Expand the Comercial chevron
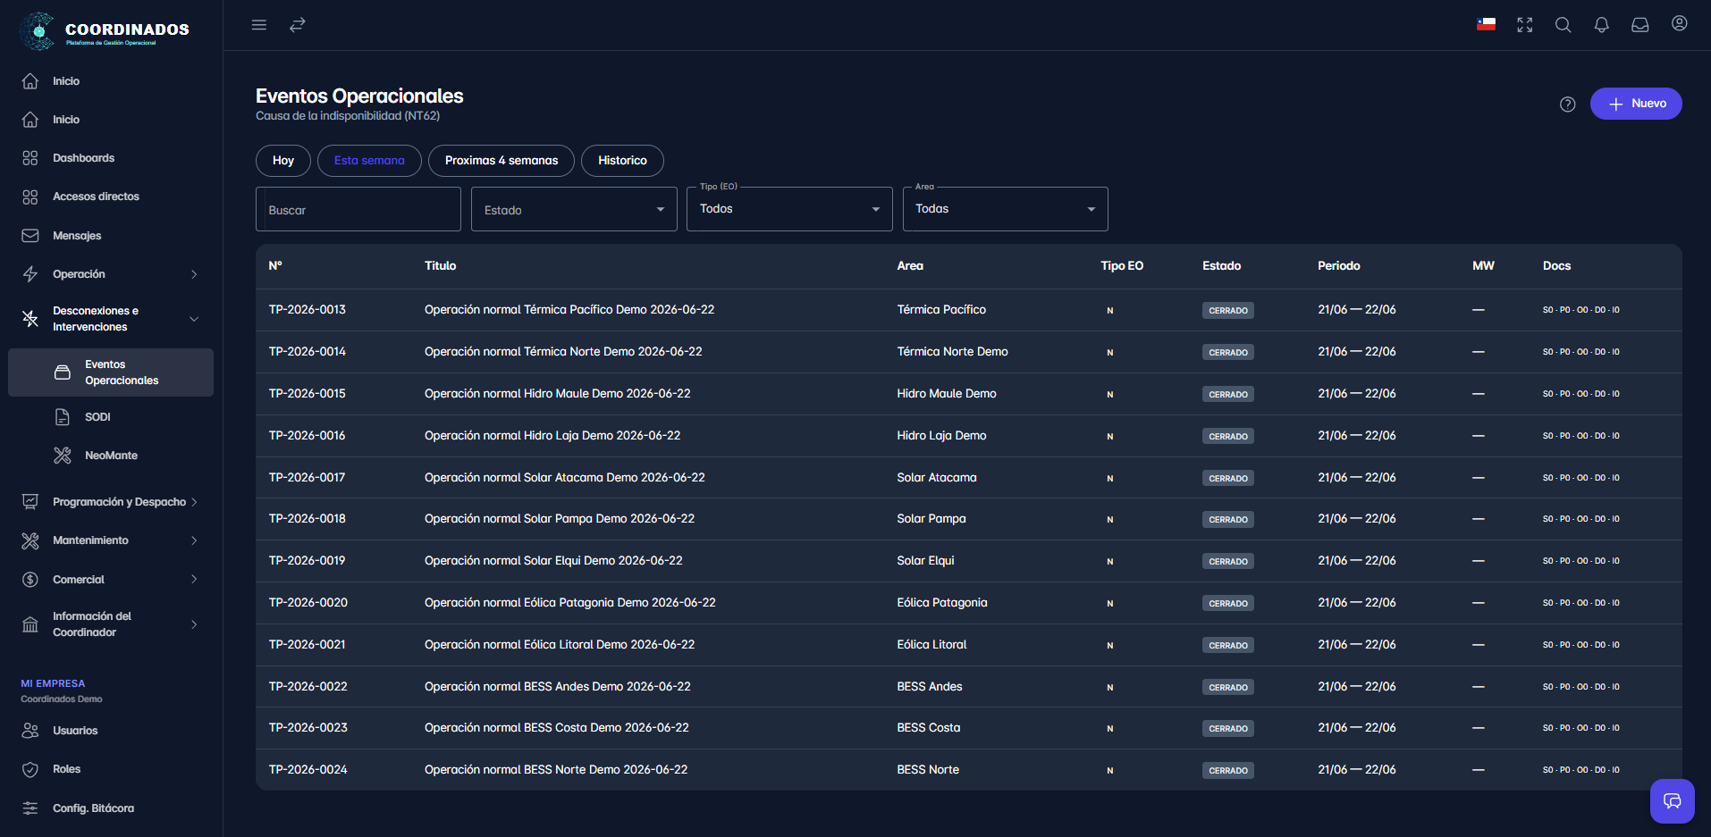1711x837 pixels. click(x=194, y=580)
